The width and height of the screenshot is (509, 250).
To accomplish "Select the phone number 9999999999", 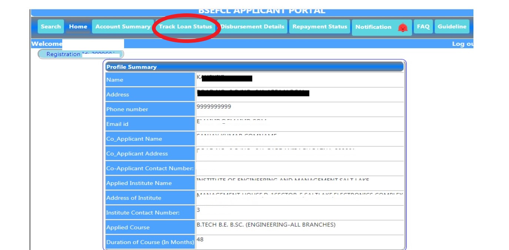I will tap(214, 107).
